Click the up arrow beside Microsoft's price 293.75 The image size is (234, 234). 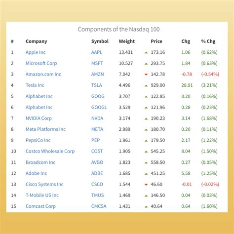[x=146, y=64]
